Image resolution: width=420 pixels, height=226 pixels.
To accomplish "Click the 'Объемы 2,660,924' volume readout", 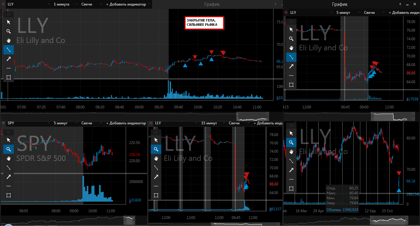I will 342,210.
